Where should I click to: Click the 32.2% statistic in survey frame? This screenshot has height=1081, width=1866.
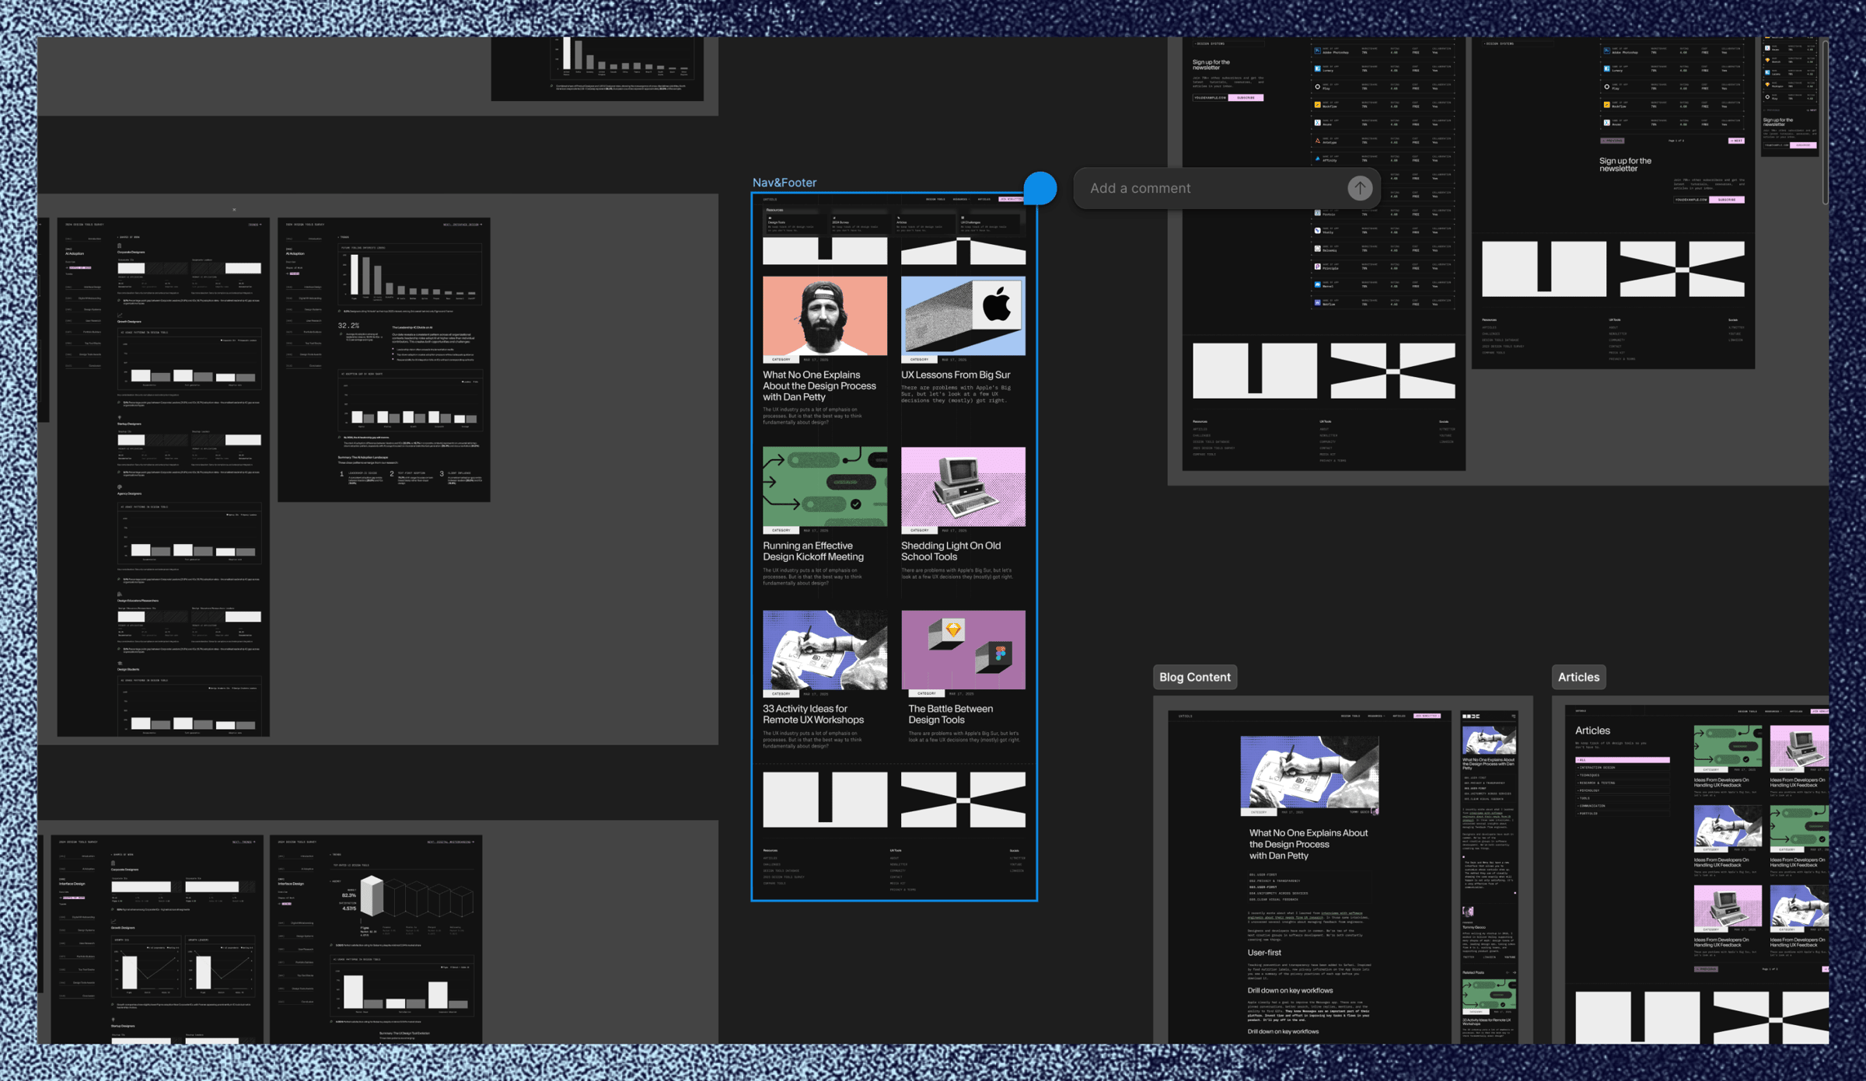point(348,326)
